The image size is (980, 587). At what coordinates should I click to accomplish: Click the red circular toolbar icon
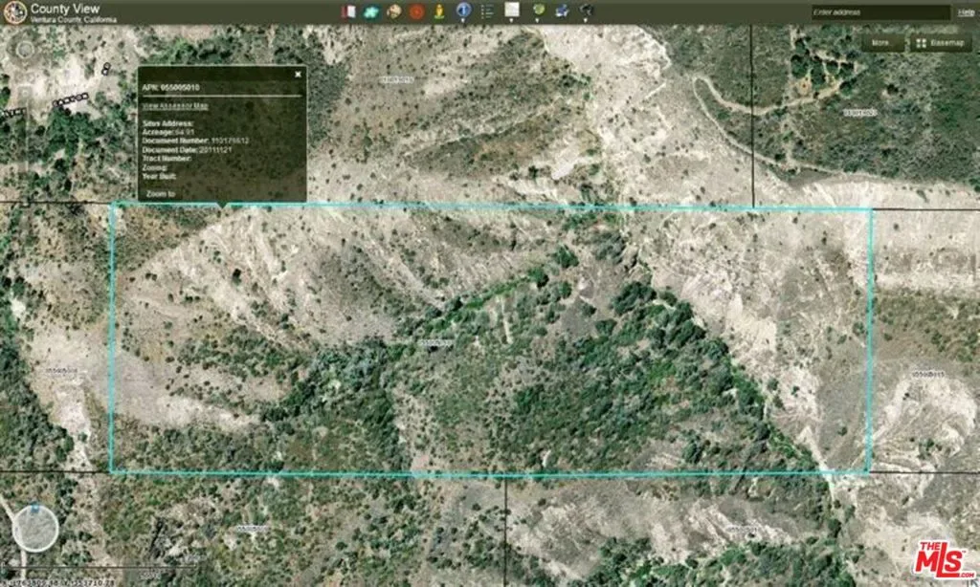pos(416,11)
